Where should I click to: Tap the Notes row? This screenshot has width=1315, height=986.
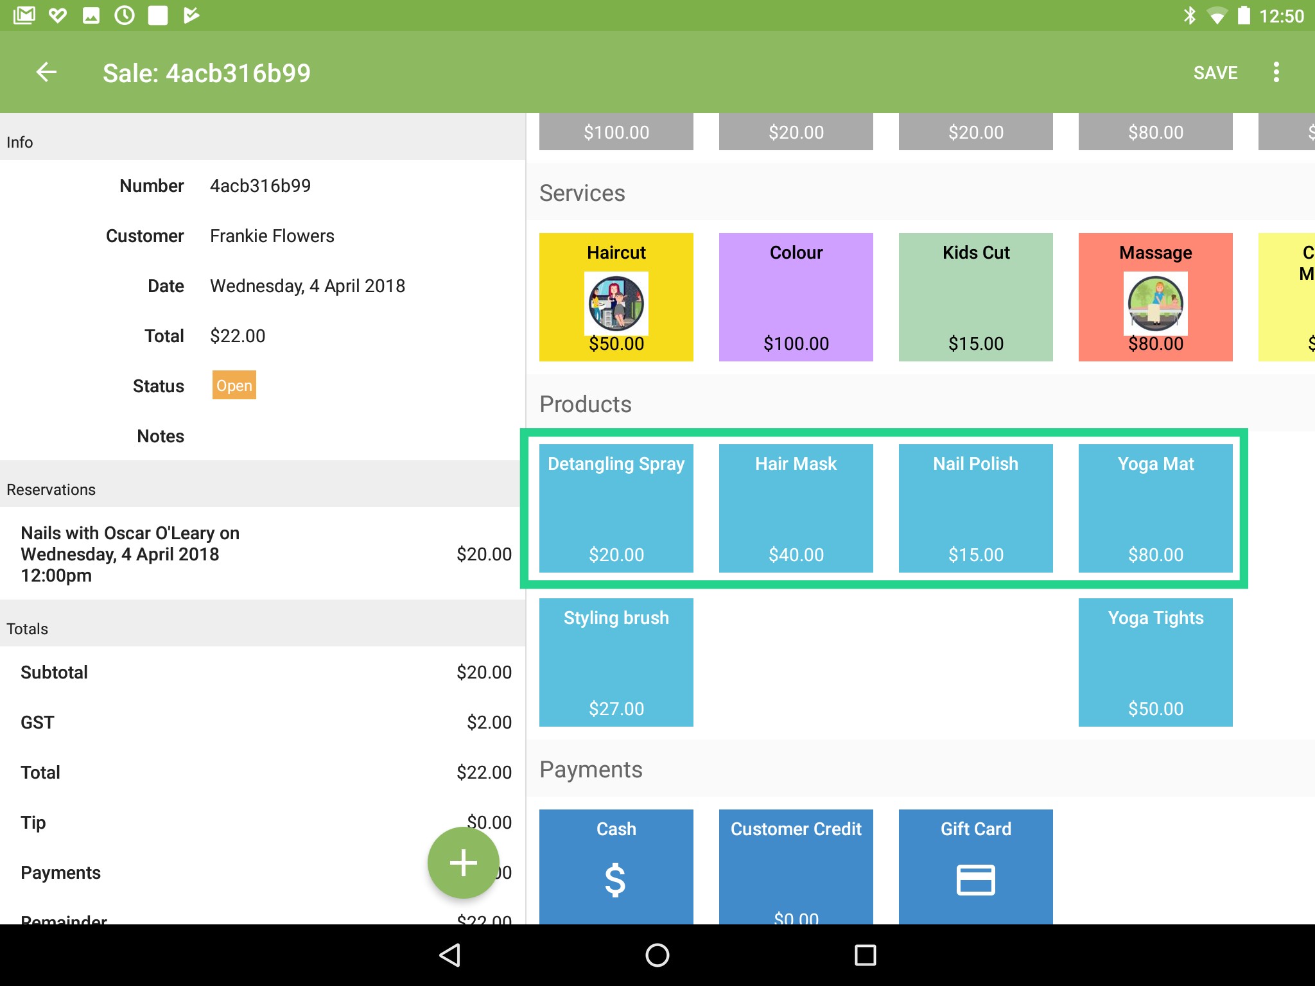263,436
